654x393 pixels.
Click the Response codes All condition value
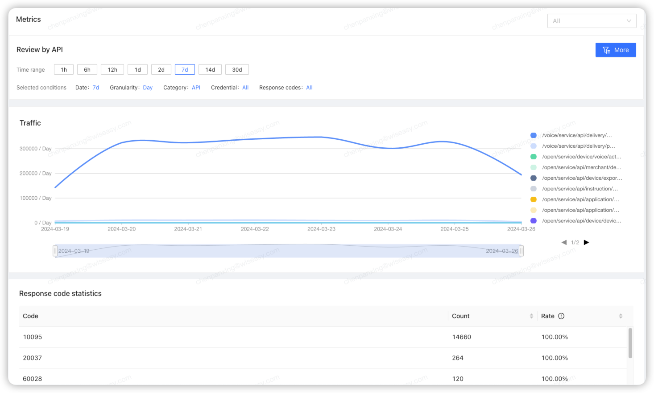pyautogui.click(x=309, y=88)
